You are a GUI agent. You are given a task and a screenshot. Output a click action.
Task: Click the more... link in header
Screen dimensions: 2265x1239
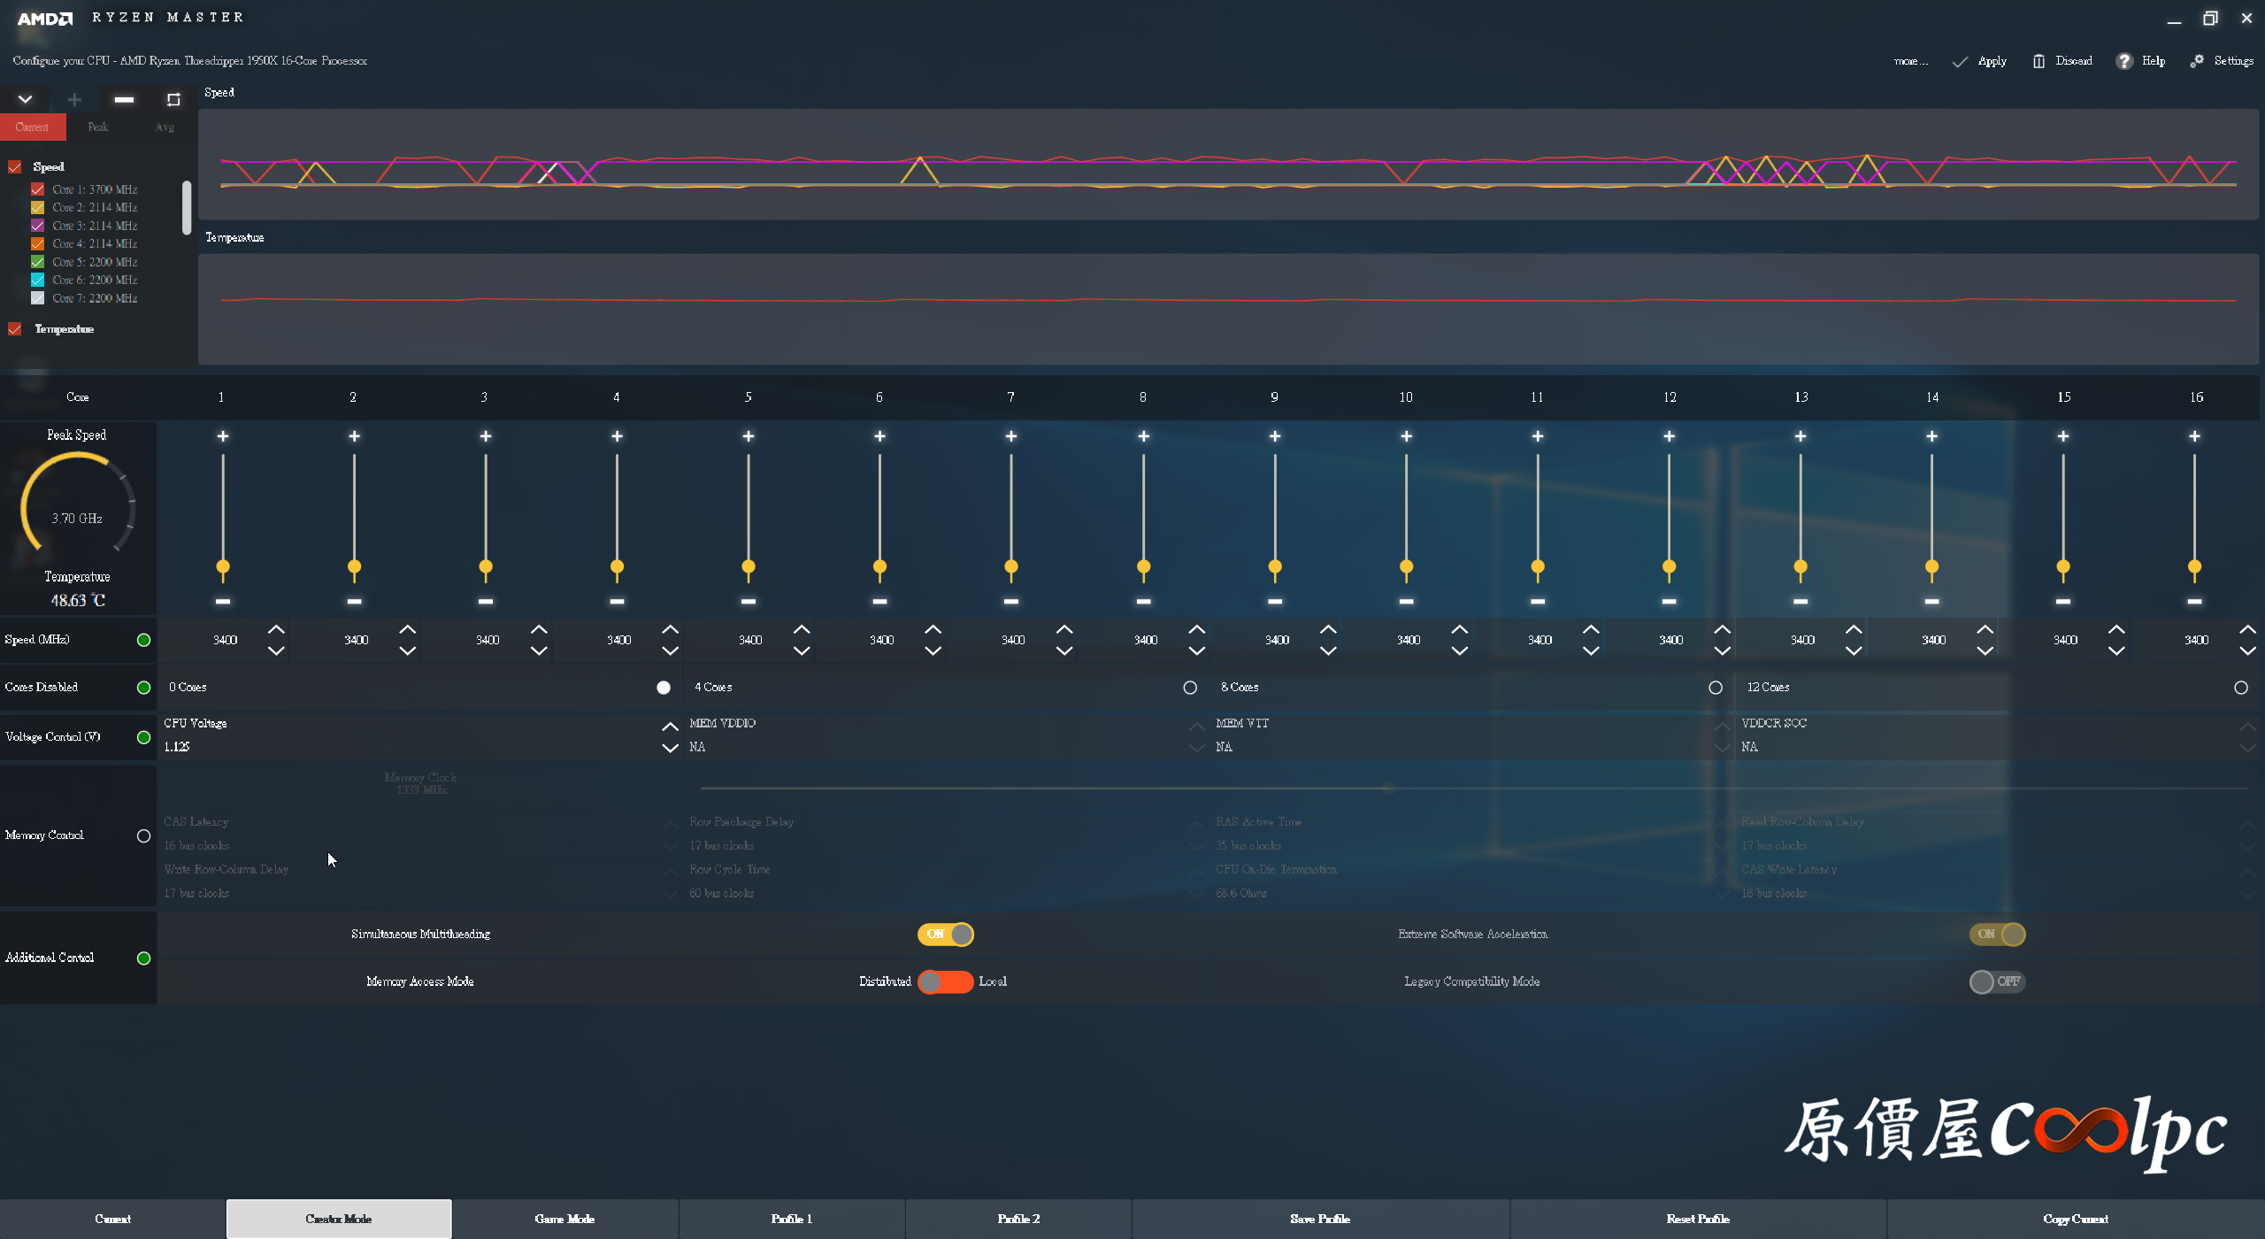pos(1910,61)
